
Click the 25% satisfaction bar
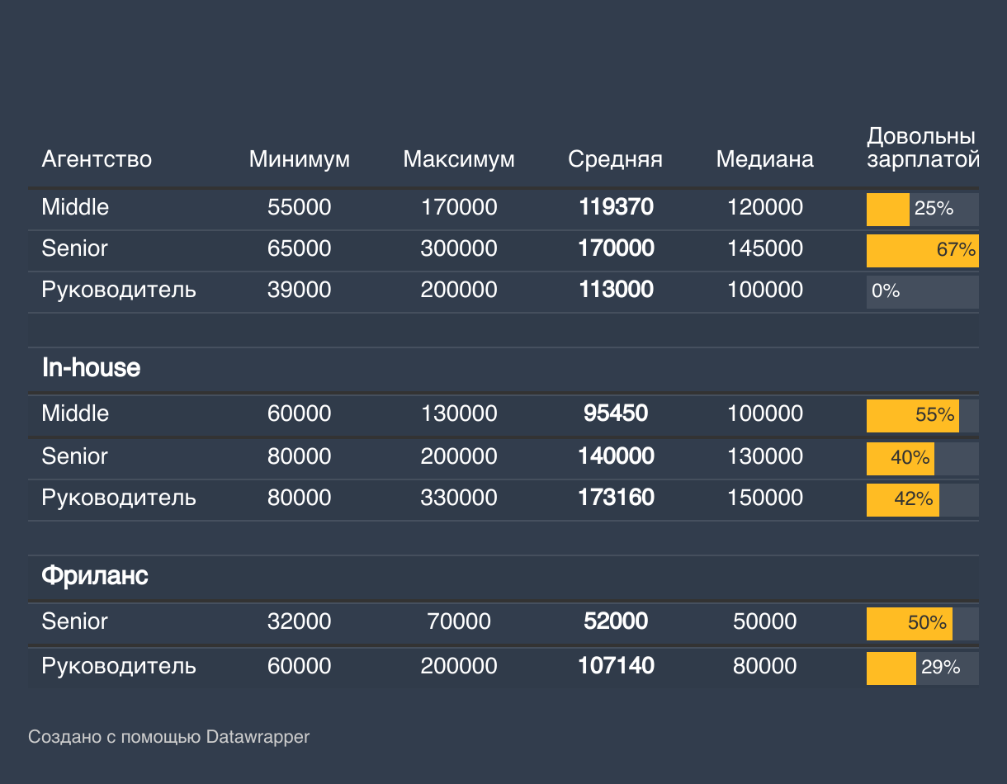pos(922,209)
